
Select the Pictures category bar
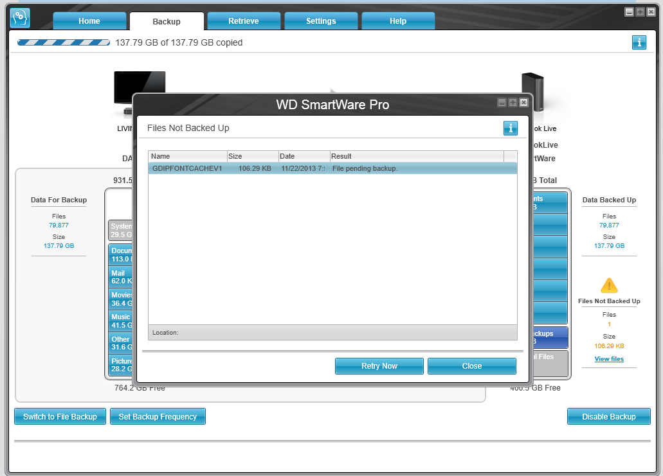click(121, 365)
